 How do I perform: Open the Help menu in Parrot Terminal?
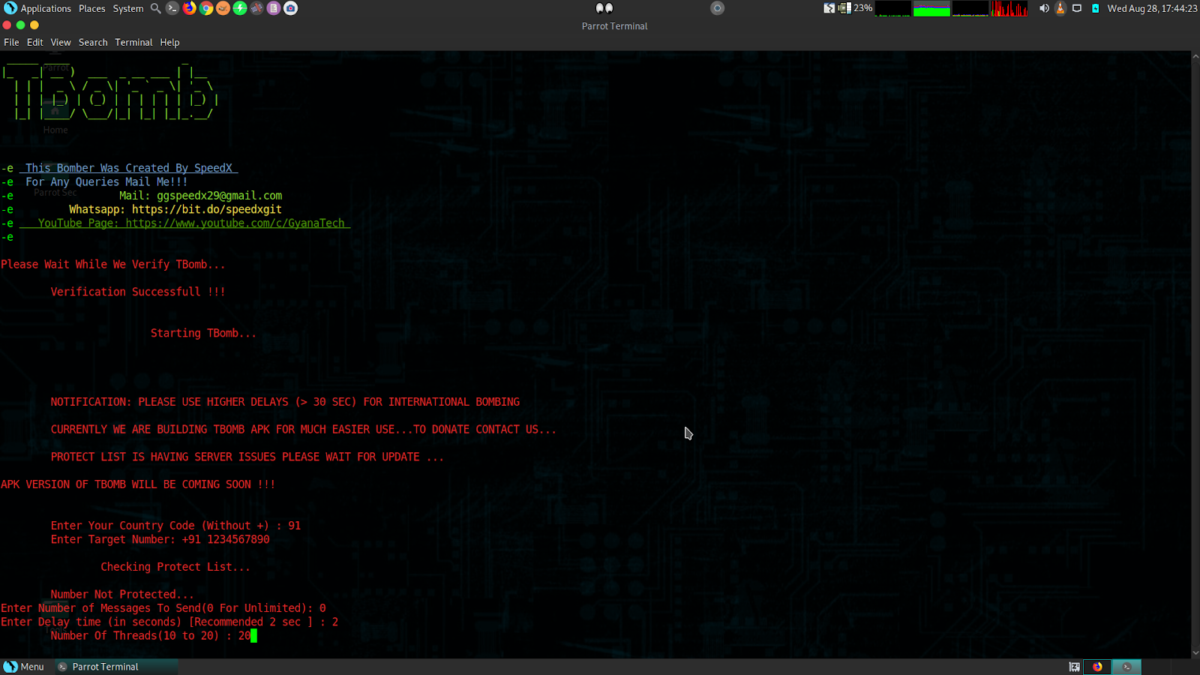169,43
